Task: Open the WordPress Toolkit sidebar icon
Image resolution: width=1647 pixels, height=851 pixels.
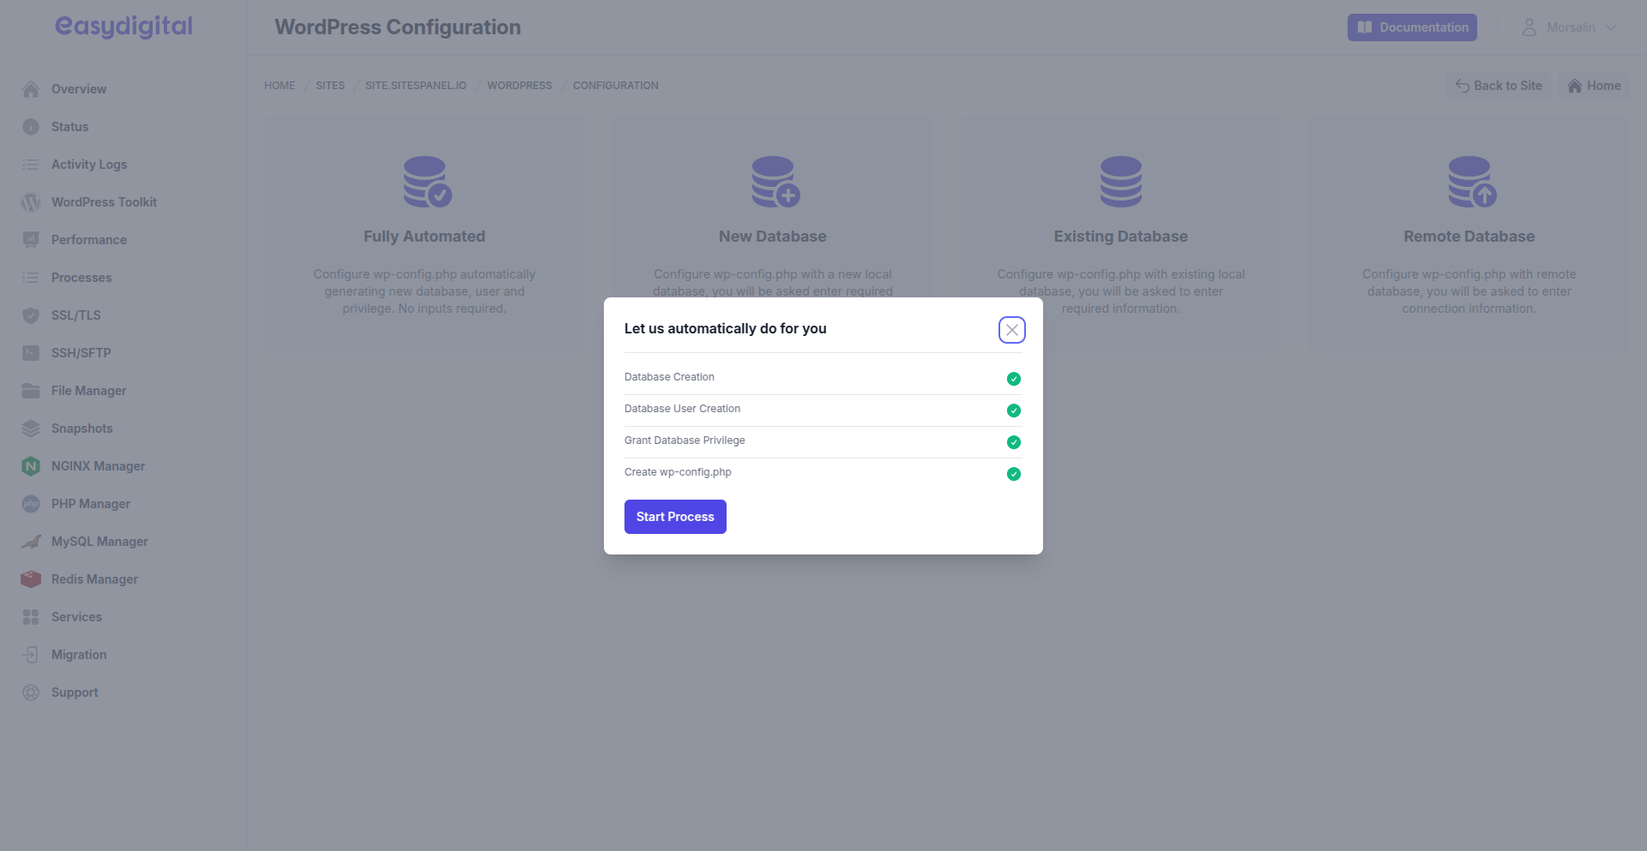Action: pos(31,202)
